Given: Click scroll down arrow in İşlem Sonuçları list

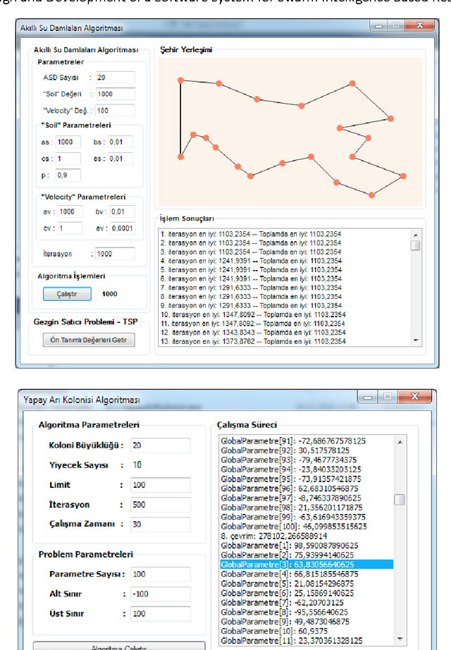Looking at the screenshot, I should (416, 341).
